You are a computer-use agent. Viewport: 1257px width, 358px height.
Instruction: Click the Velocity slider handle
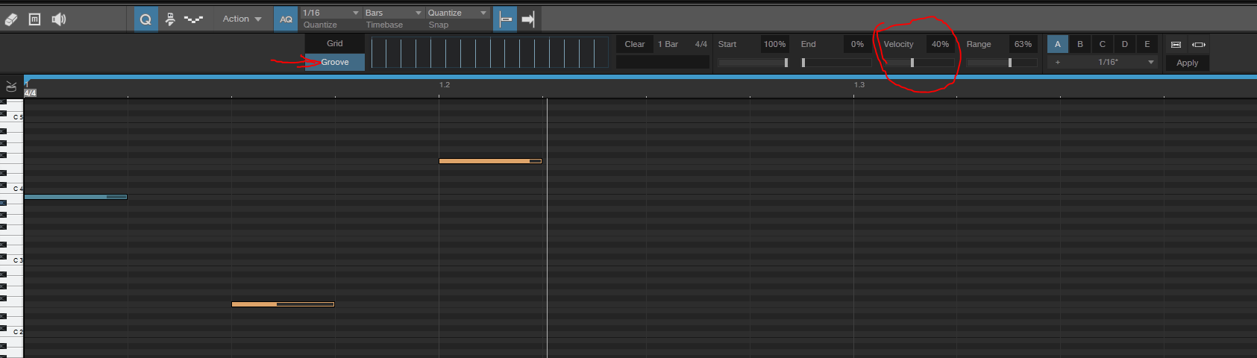[912, 63]
